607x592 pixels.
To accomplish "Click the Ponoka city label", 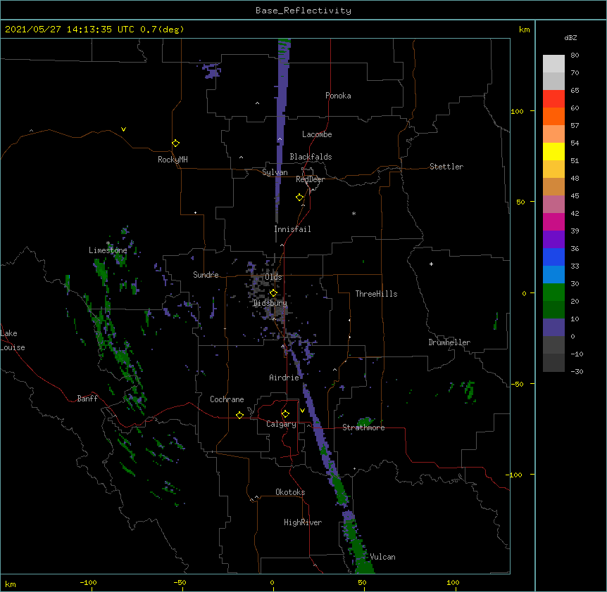I will (x=338, y=96).
